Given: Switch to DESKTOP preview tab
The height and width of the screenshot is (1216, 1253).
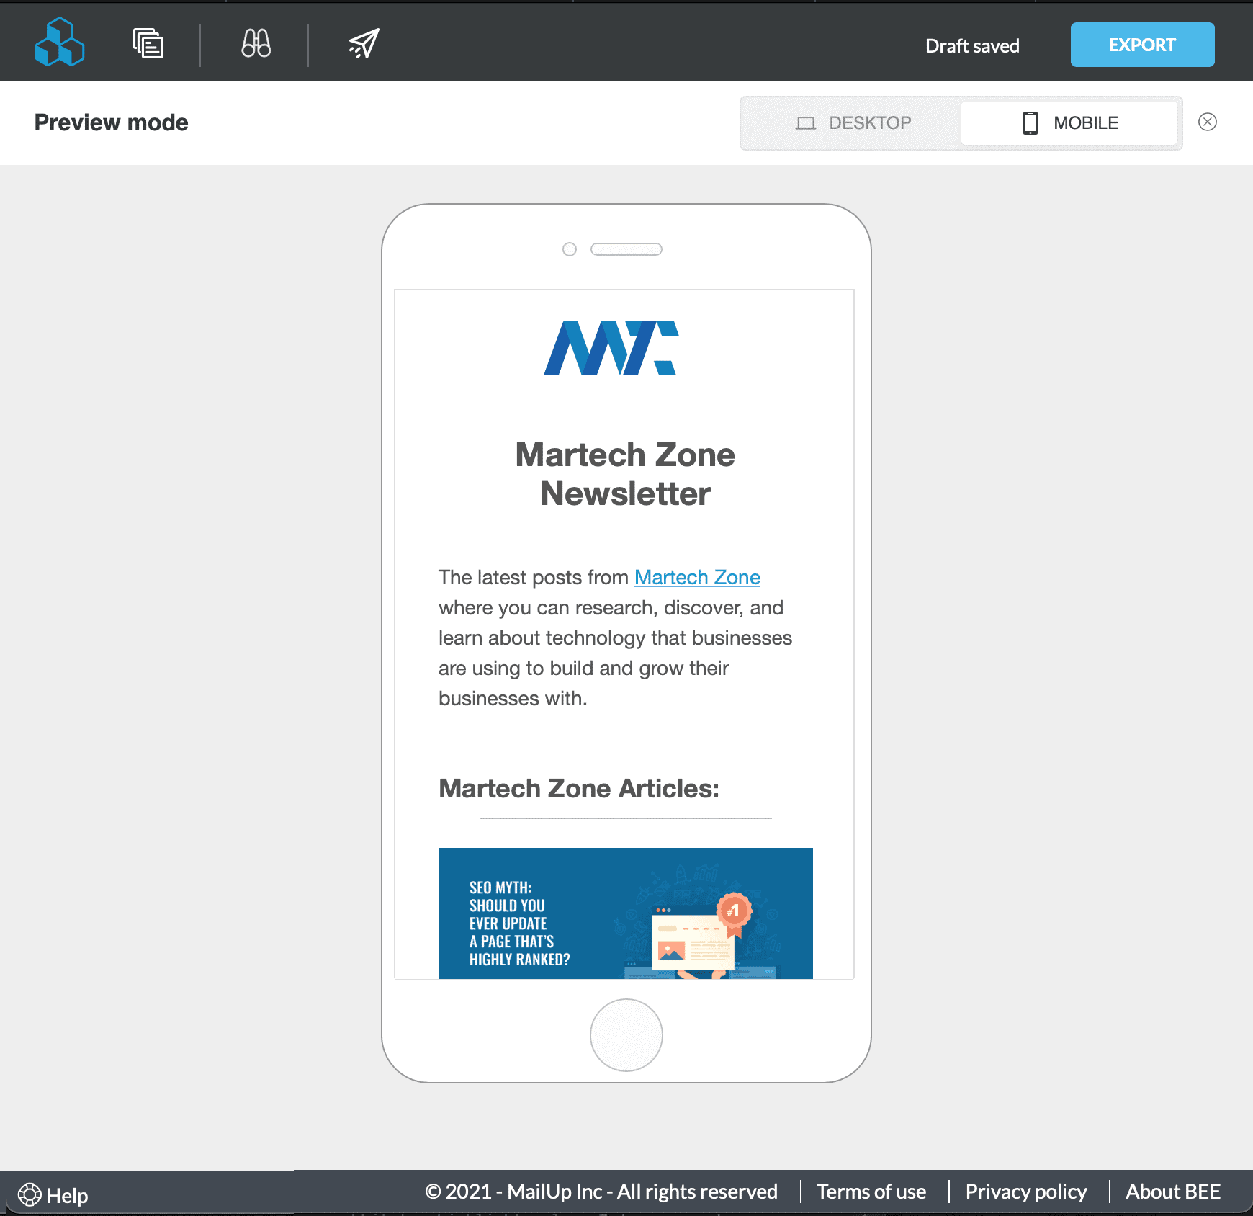Looking at the screenshot, I should point(853,123).
